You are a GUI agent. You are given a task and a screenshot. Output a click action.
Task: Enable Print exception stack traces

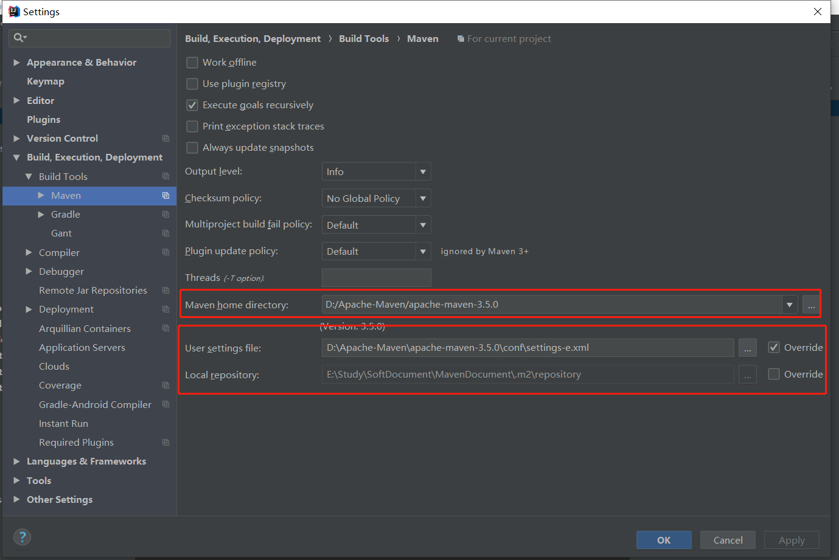tap(192, 126)
